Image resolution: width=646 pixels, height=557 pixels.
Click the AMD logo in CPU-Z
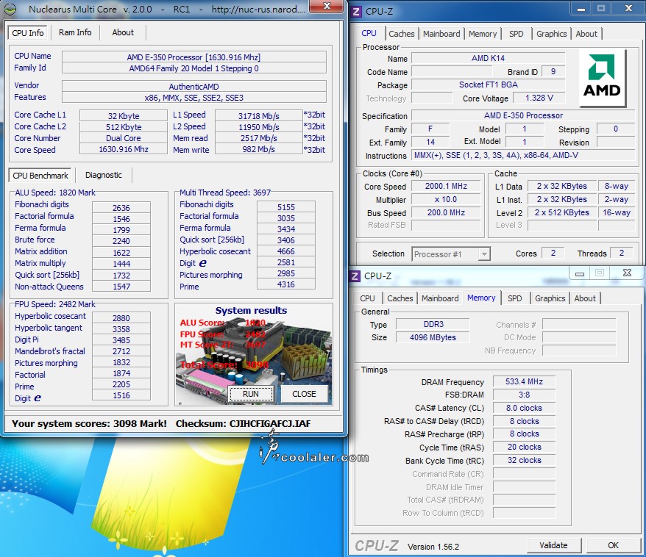click(603, 78)
